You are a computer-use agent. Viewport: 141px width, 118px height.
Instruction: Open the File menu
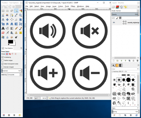[x=27, y=6]
